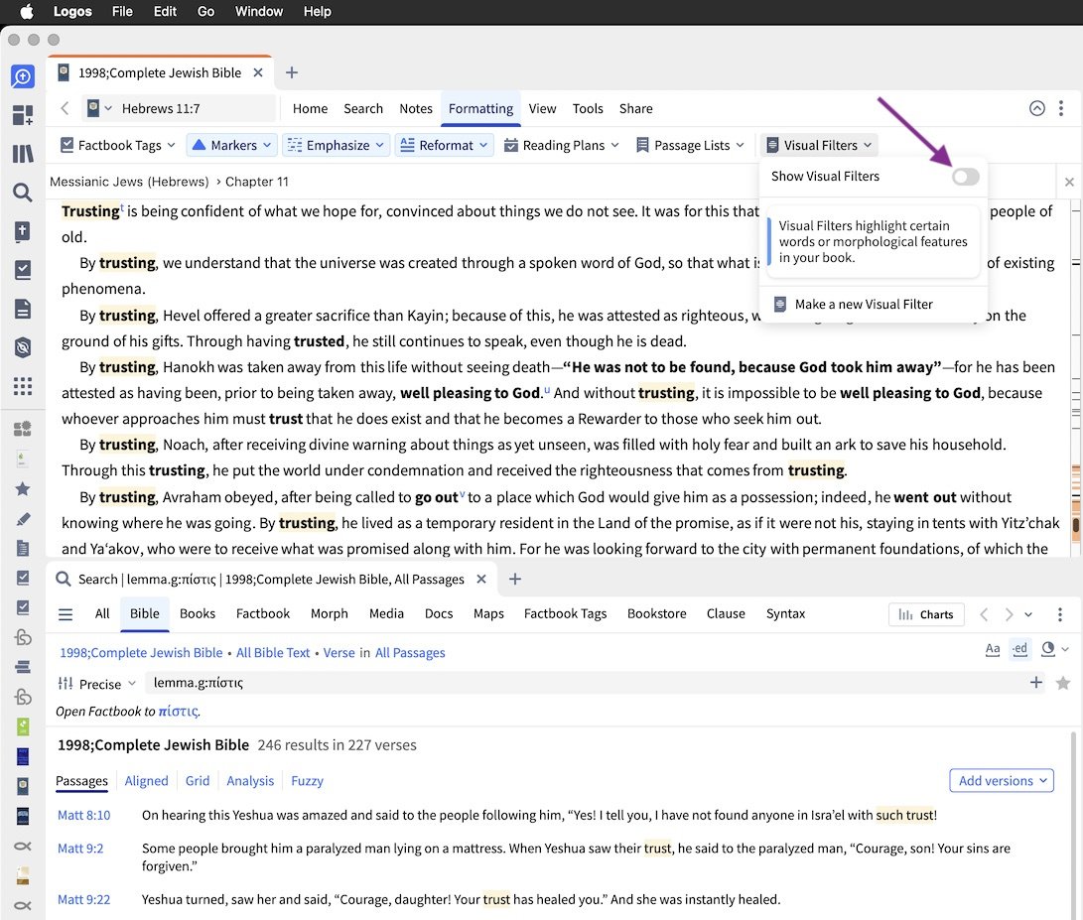Open the Library books icon in sidebar

[22, 153]
